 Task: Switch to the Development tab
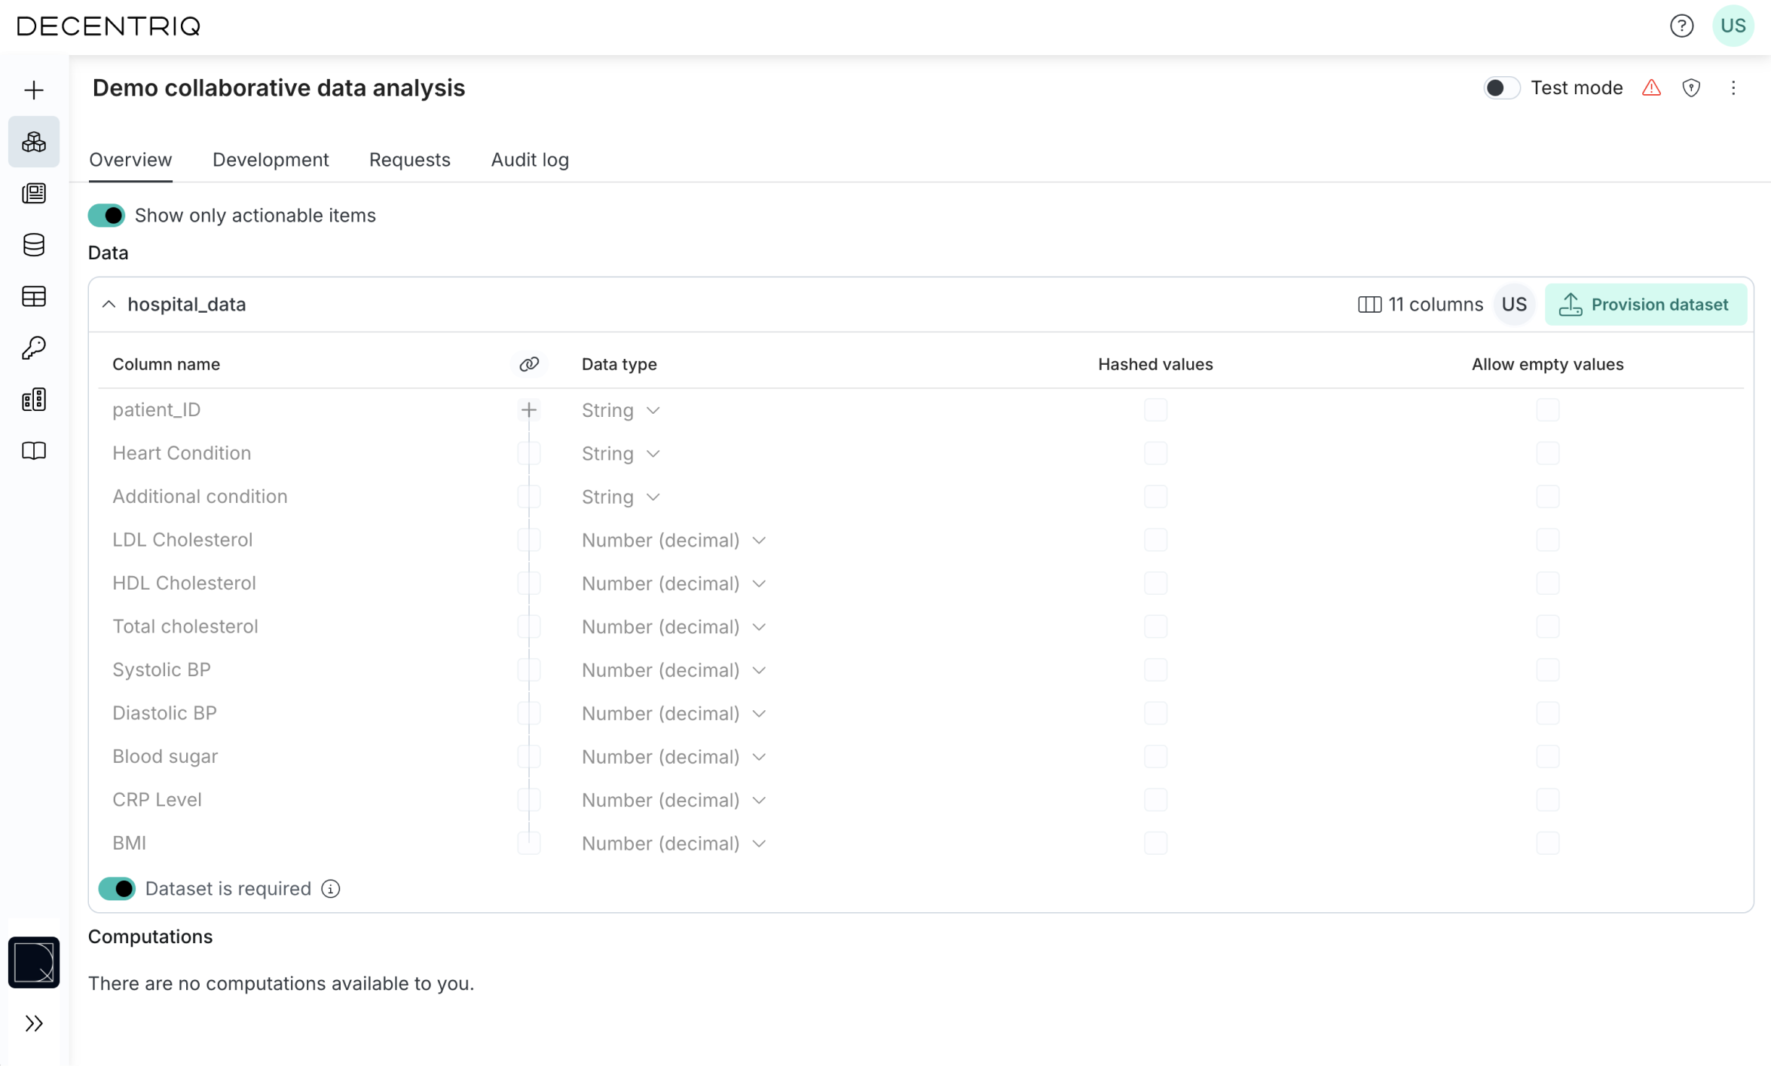pos(271,160)
